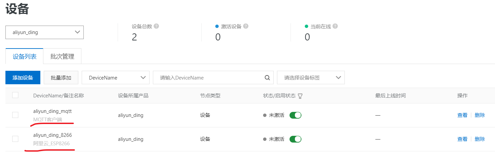Click the help icon beside 当前在线
This screenshot has width=495, height=153.
[x=335, y=26]
